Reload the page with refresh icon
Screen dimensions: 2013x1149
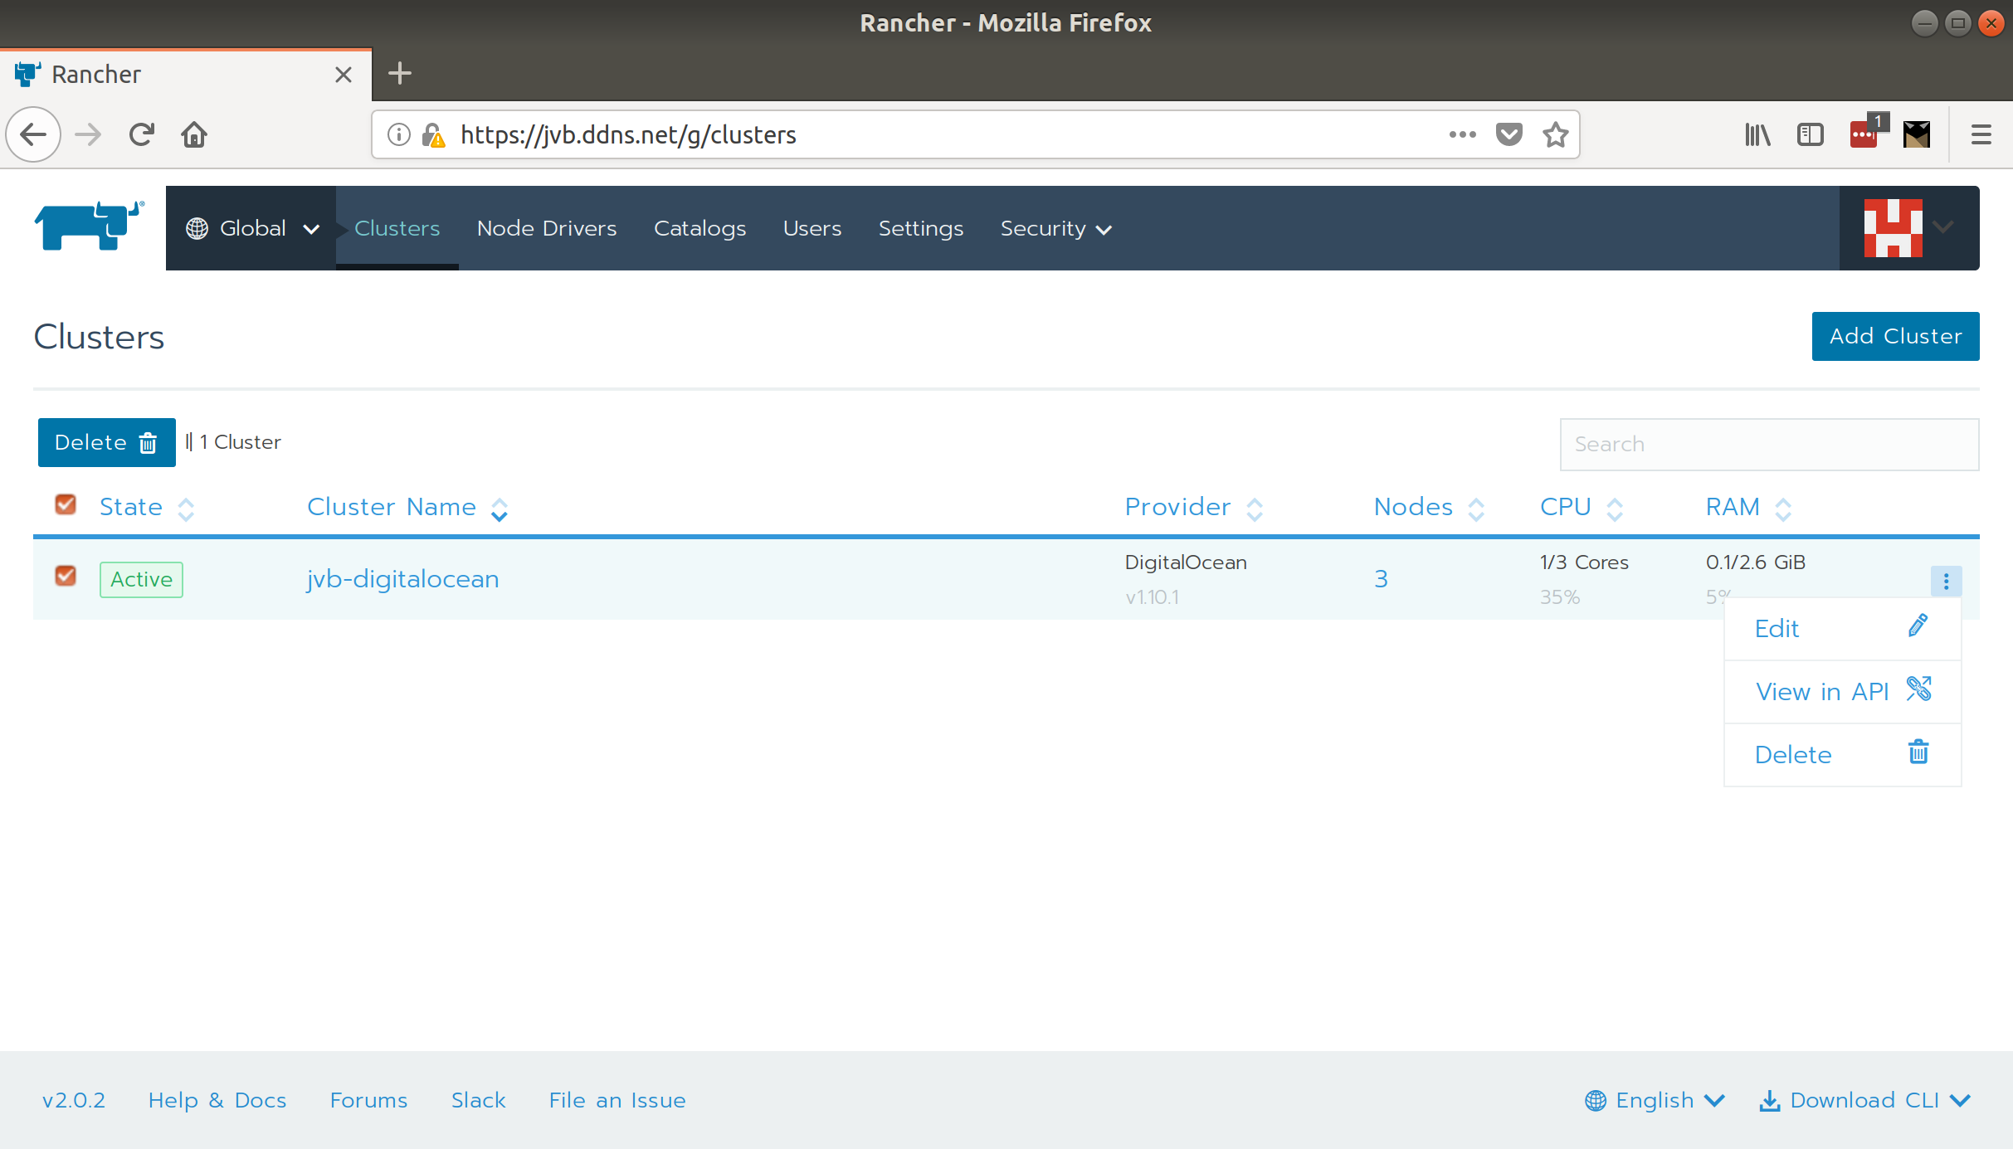coord(142,134)
